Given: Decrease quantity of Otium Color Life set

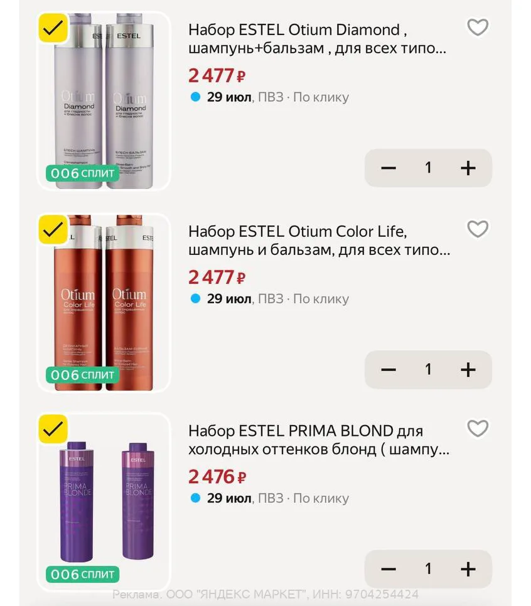Looking at the screenshot, I should (389, 370).
